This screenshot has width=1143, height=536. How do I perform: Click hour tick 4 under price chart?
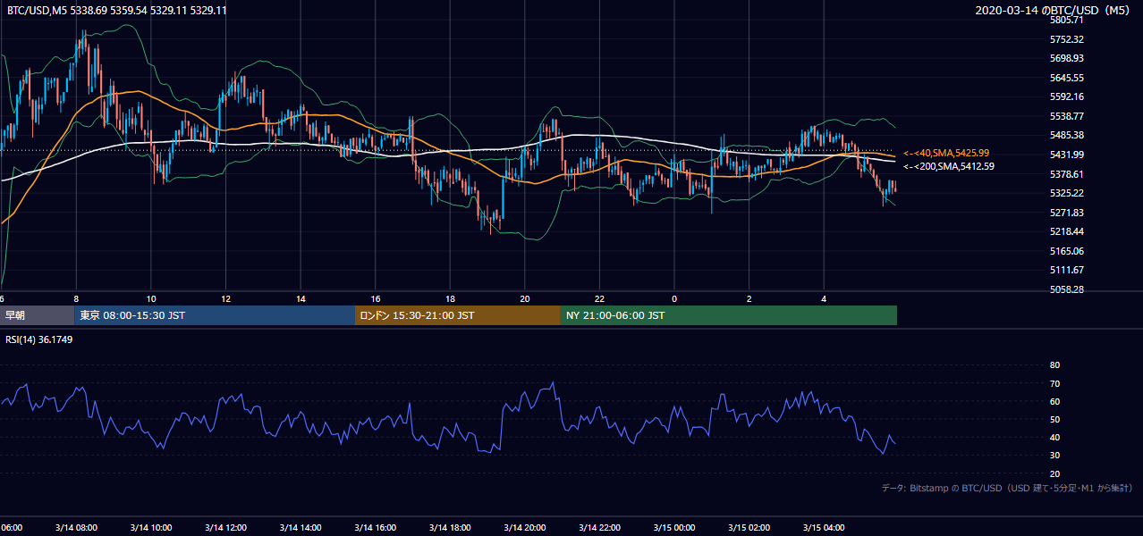coord(824,298)
